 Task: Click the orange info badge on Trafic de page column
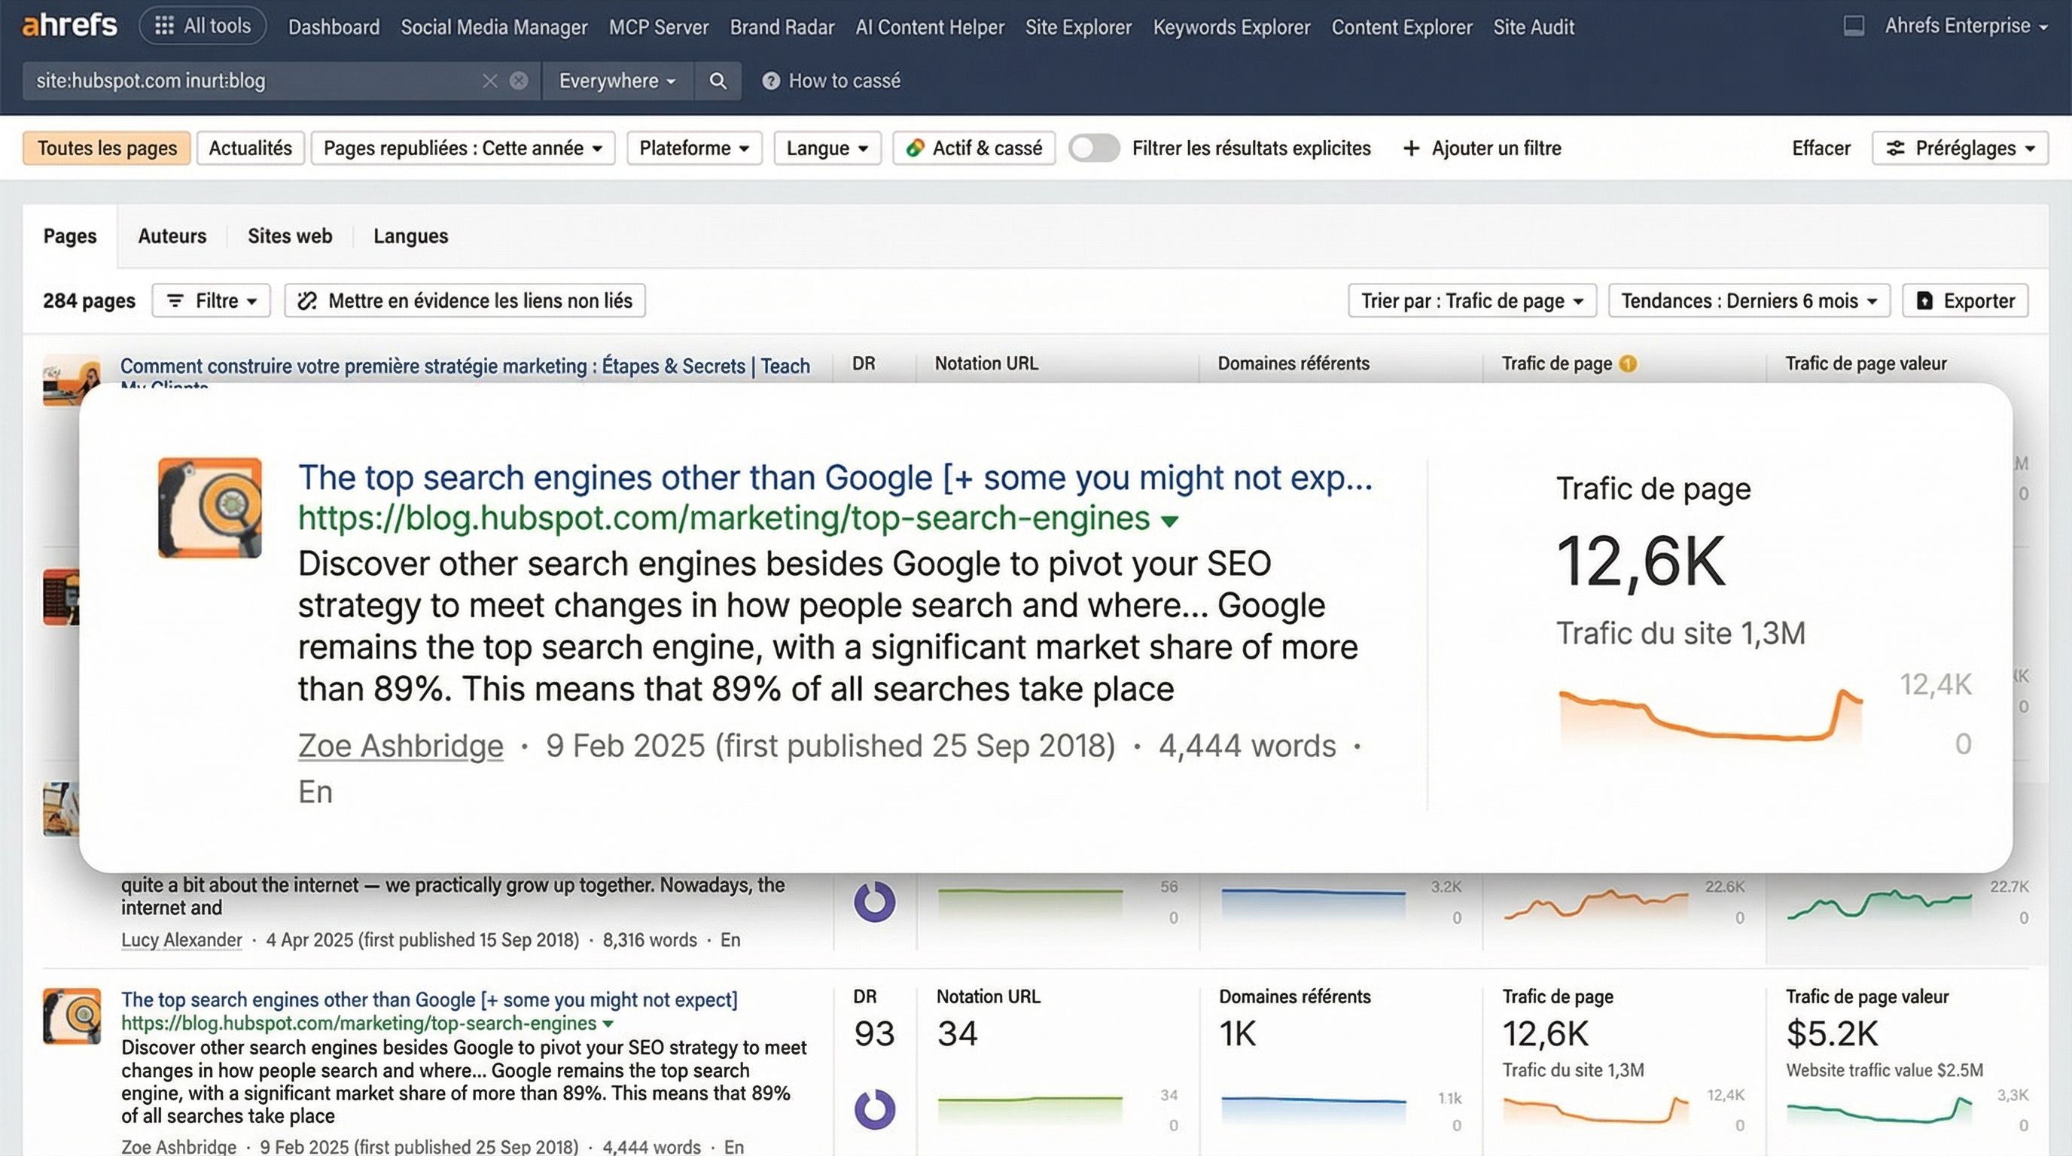(1626, 364)
